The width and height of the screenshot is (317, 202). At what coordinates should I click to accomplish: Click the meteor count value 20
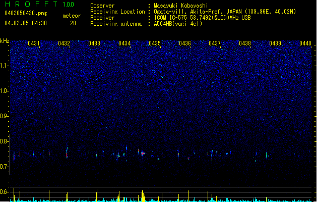[x=73, y=23]
